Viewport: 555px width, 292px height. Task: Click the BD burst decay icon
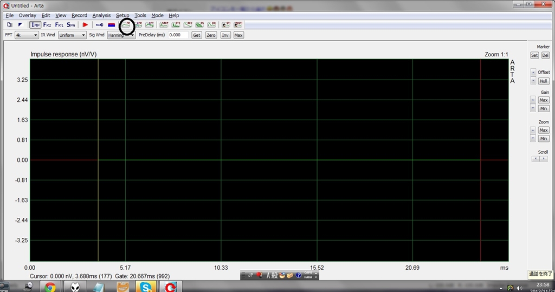pyautogui.click(x=211, y=25)
